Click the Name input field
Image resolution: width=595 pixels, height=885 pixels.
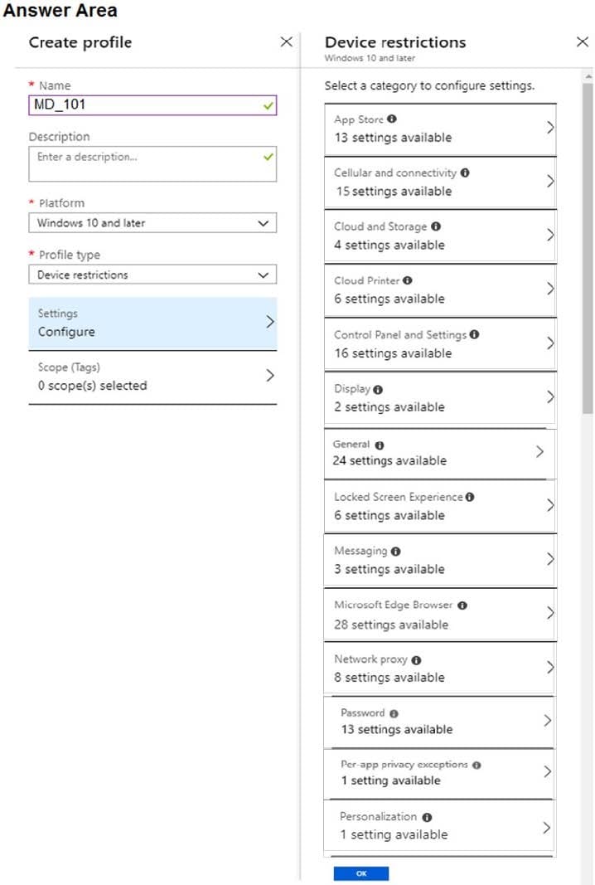coord(152,105)
